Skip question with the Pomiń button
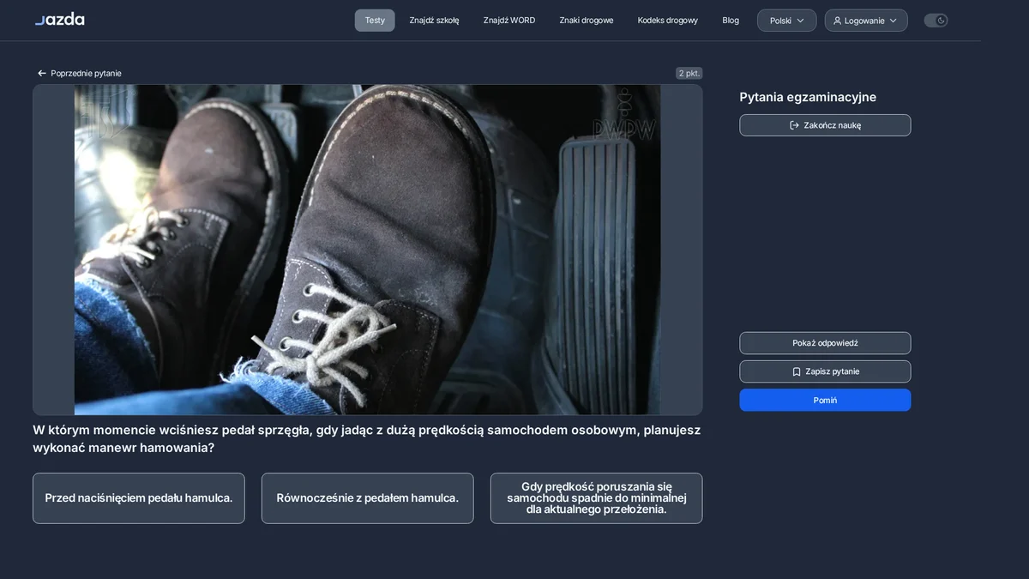1029x579 pixels. pyautogui.click(x=825, y=401)
